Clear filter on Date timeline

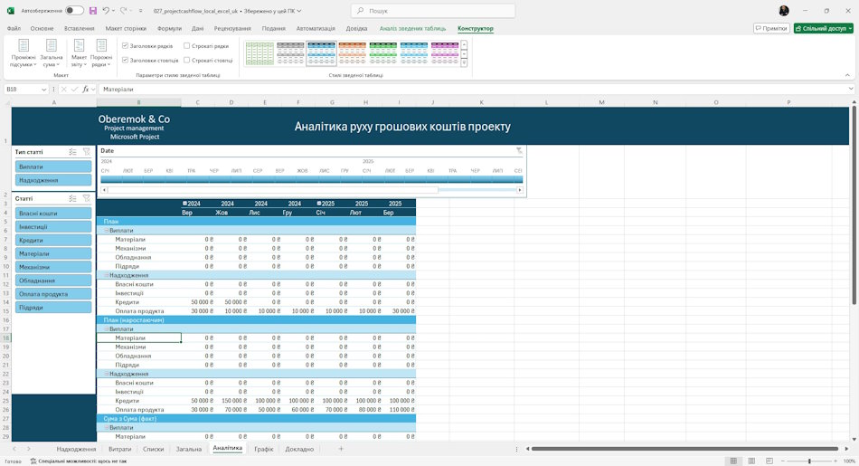click(519, 150)
